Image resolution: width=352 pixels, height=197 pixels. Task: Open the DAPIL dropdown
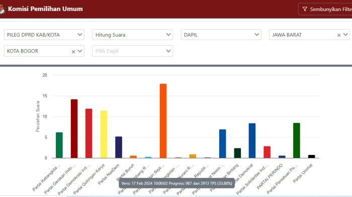pyautogui.click(x=221, y=35)
